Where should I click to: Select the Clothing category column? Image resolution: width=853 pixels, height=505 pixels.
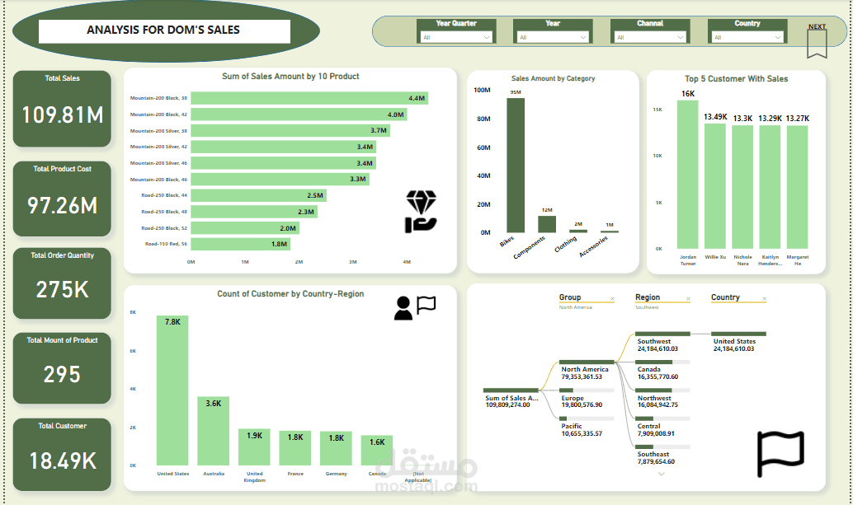578,231
